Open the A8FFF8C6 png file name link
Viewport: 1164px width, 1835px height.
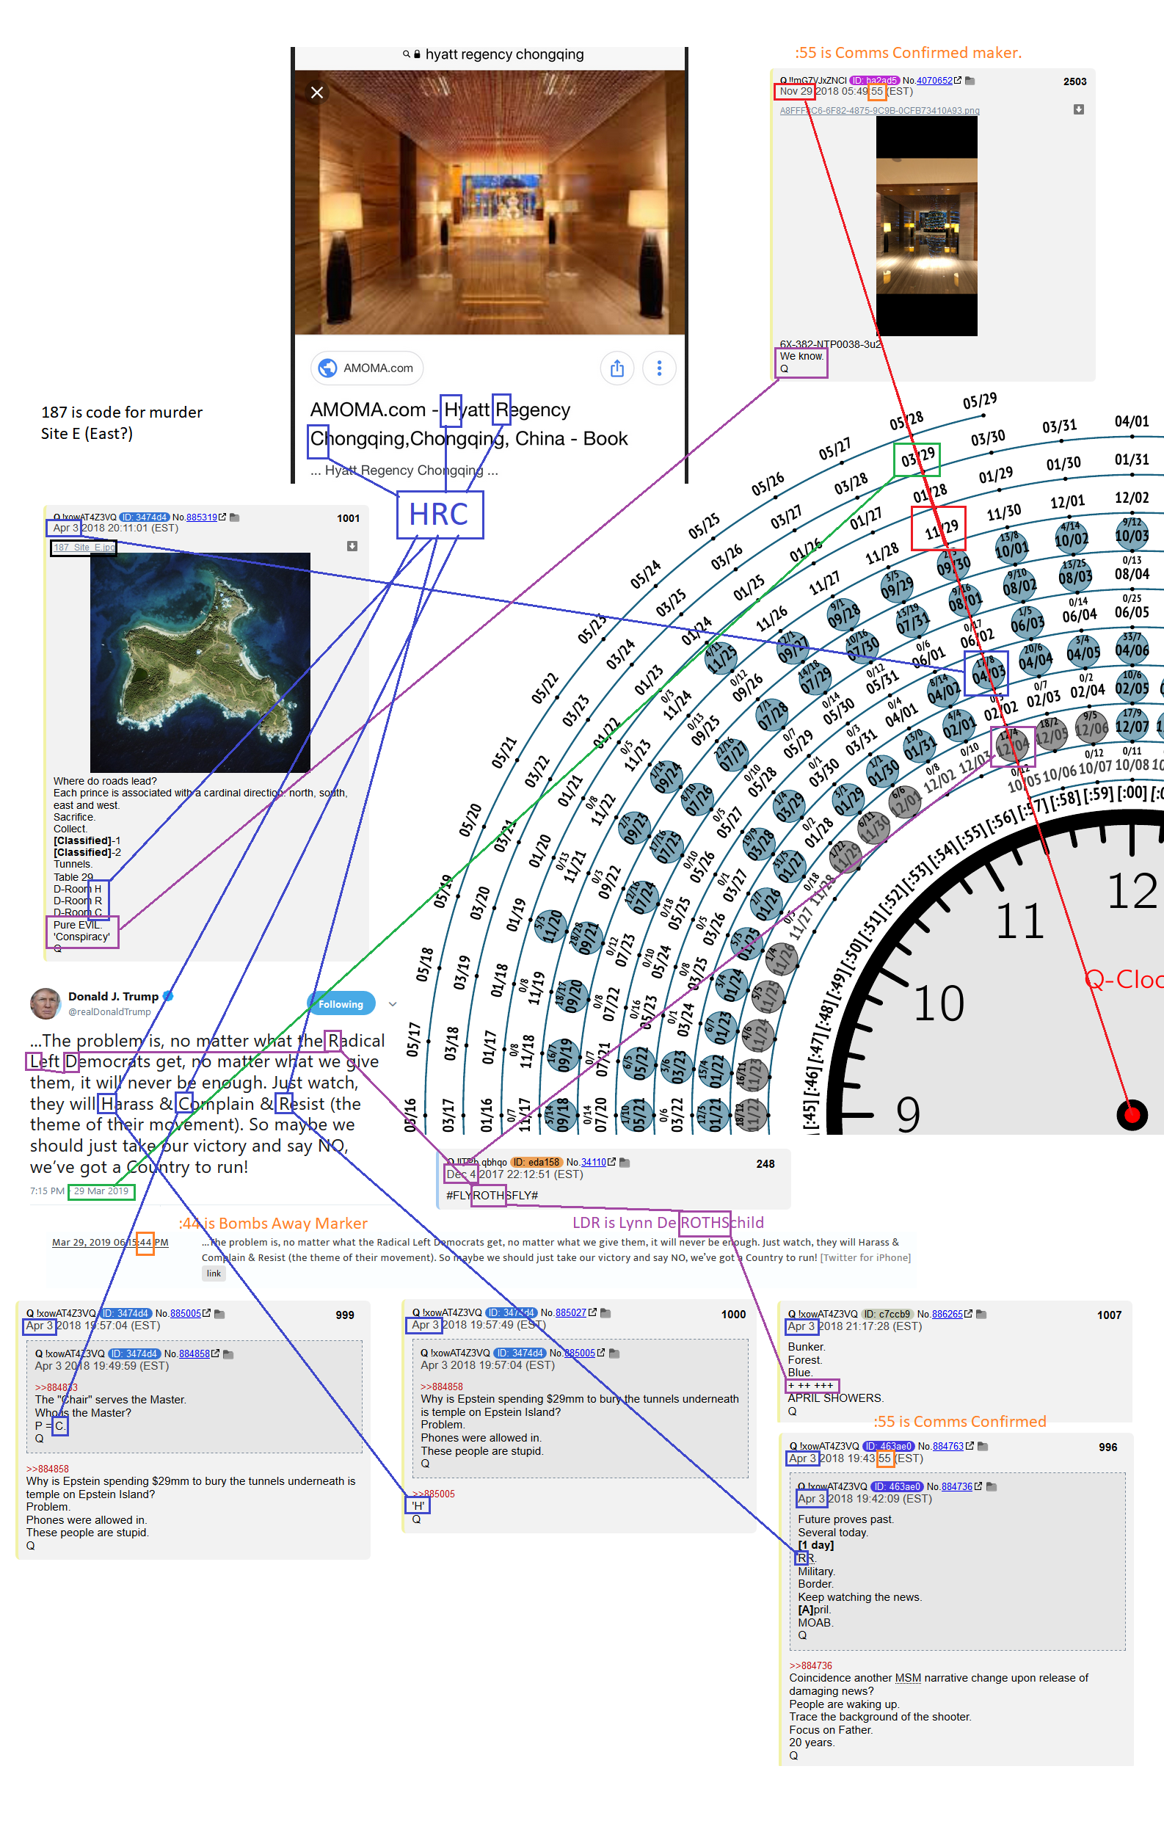click(879, 111)
